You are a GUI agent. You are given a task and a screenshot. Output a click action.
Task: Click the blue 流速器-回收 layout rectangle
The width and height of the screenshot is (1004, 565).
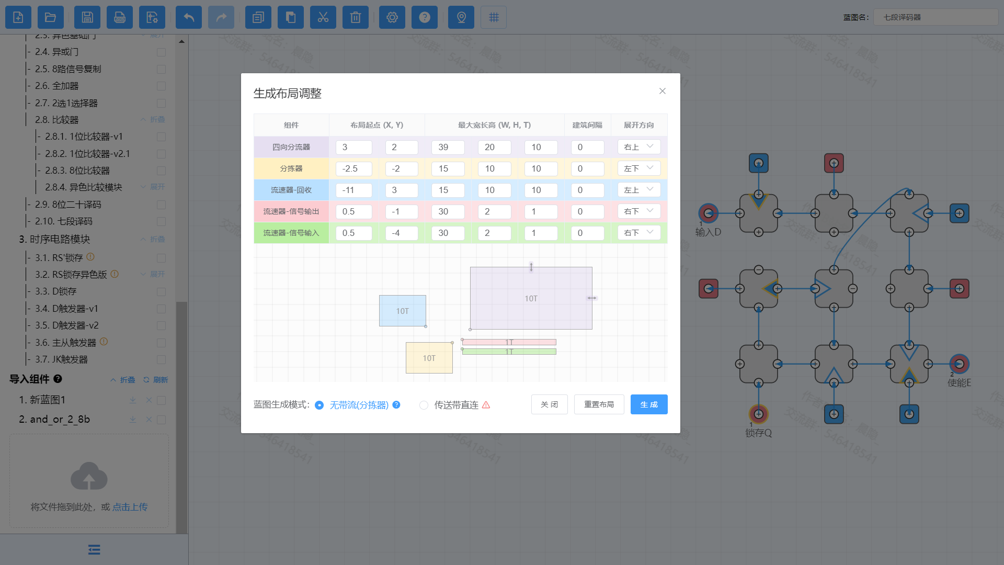[x=403, y=311]
